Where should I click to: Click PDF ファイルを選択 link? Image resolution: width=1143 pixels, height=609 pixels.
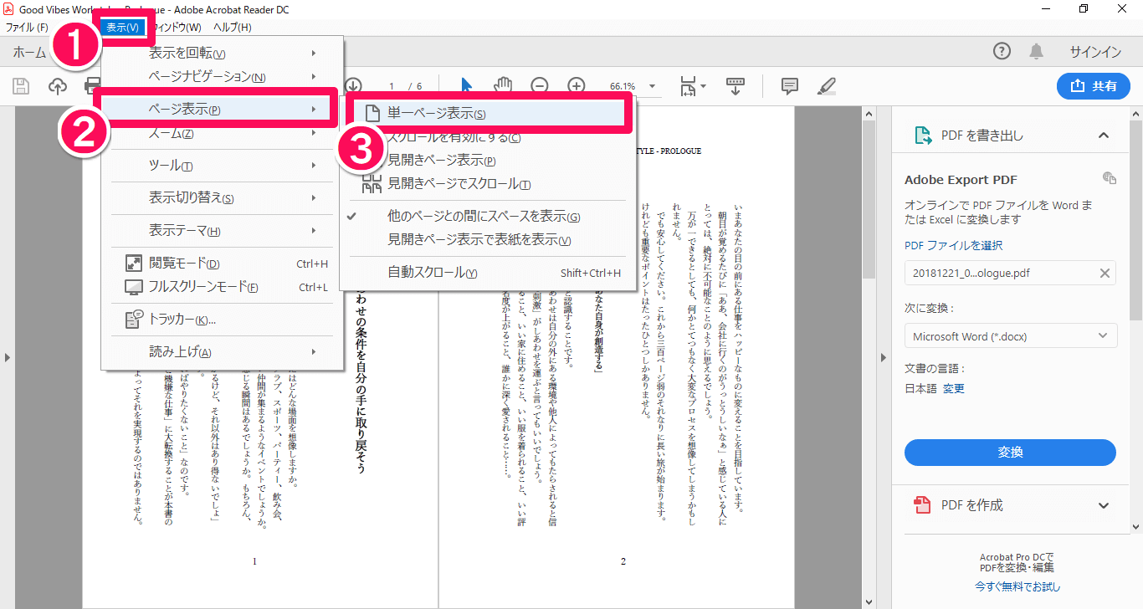pyautogui.click(x=953, y=245)
